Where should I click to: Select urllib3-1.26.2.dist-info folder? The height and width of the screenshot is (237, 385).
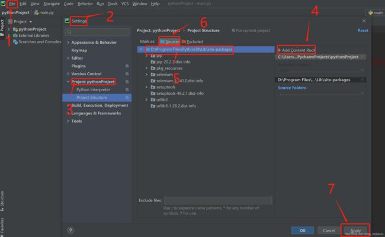176,106
